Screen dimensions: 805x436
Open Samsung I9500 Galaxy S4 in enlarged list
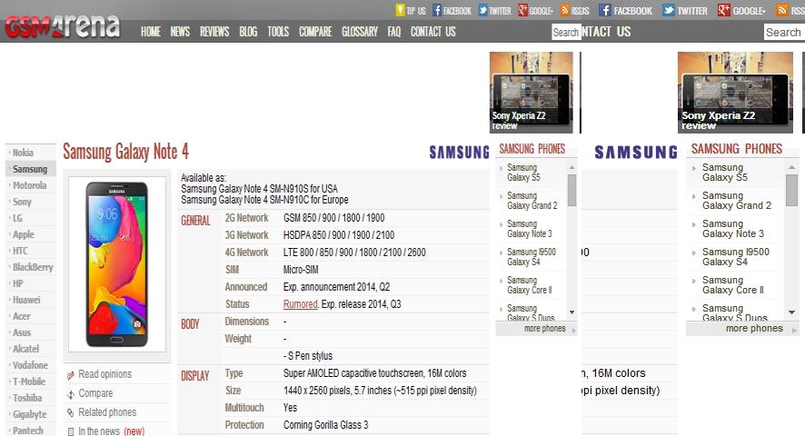pyautogui.click(x=736, y=257)
